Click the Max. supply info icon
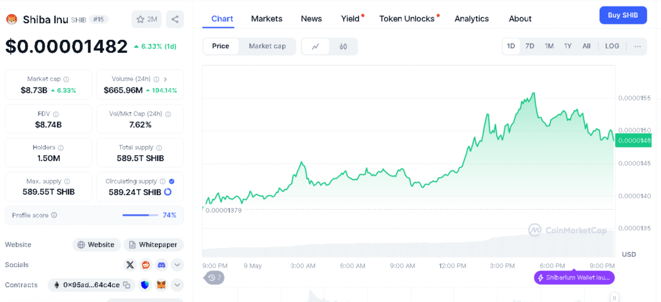The width and height of the screenshot is (661, 302). click(x=67, y=182)
